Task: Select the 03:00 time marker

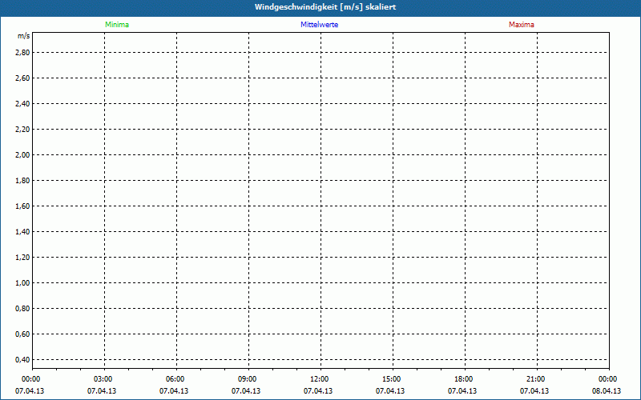Action: click(x=103, y=379)
